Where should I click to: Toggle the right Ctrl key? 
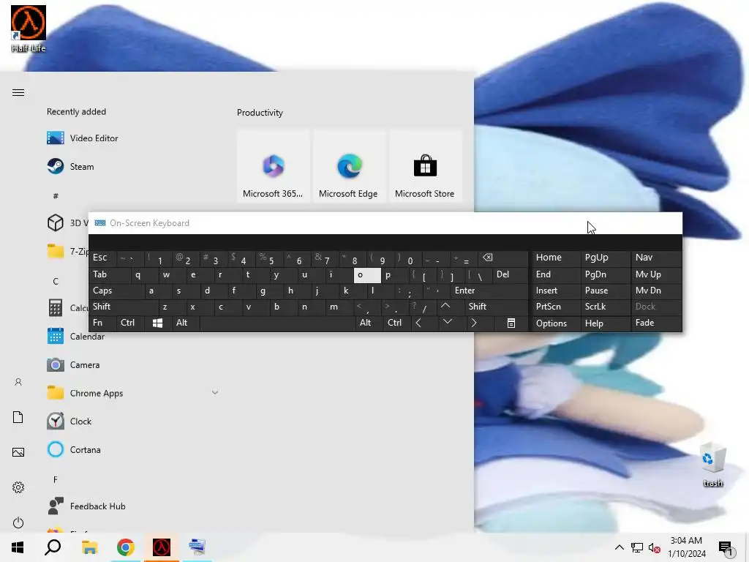[x=397, y=323]
